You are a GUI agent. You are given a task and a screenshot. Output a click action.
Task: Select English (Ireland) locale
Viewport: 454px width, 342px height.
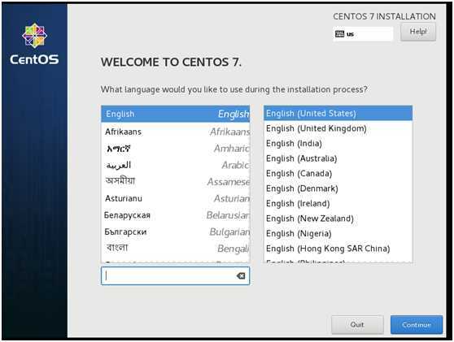point(338,204)
